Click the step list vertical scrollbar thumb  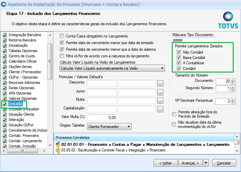pos(50,61)
